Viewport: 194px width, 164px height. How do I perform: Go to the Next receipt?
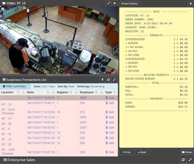[x=142, y=152]
